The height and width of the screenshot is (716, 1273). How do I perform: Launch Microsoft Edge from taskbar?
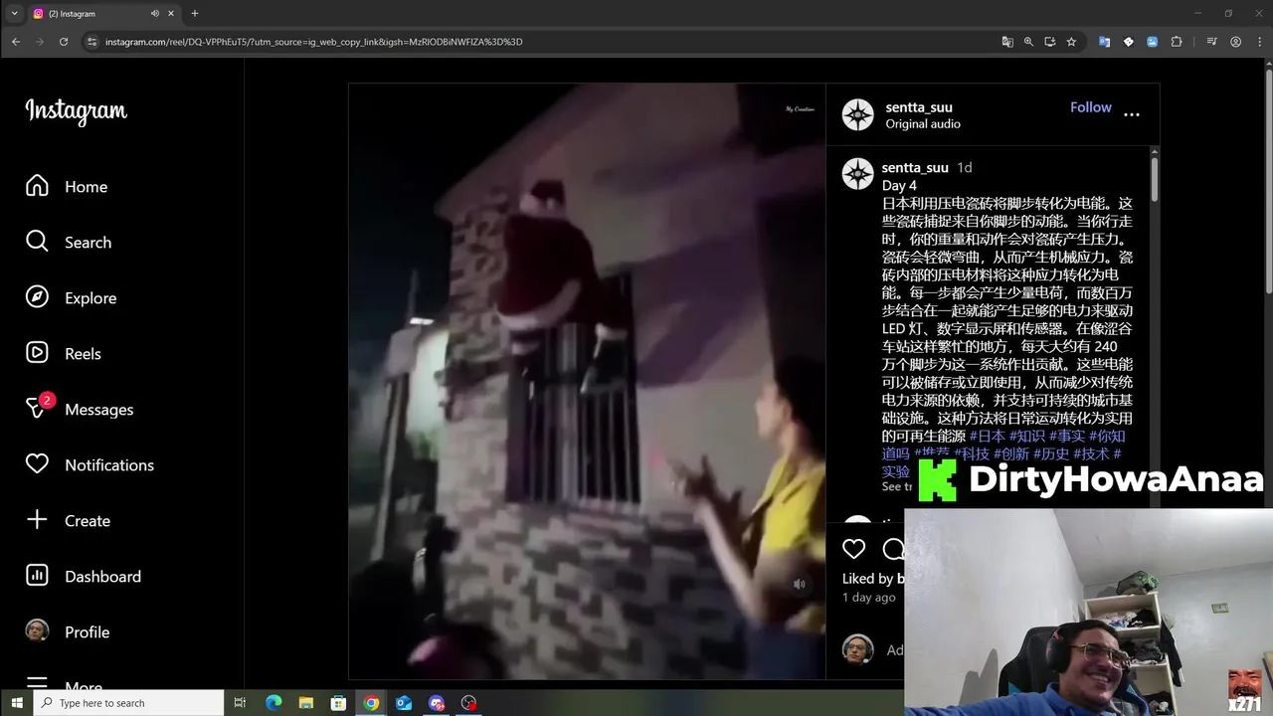pos(273,703)
